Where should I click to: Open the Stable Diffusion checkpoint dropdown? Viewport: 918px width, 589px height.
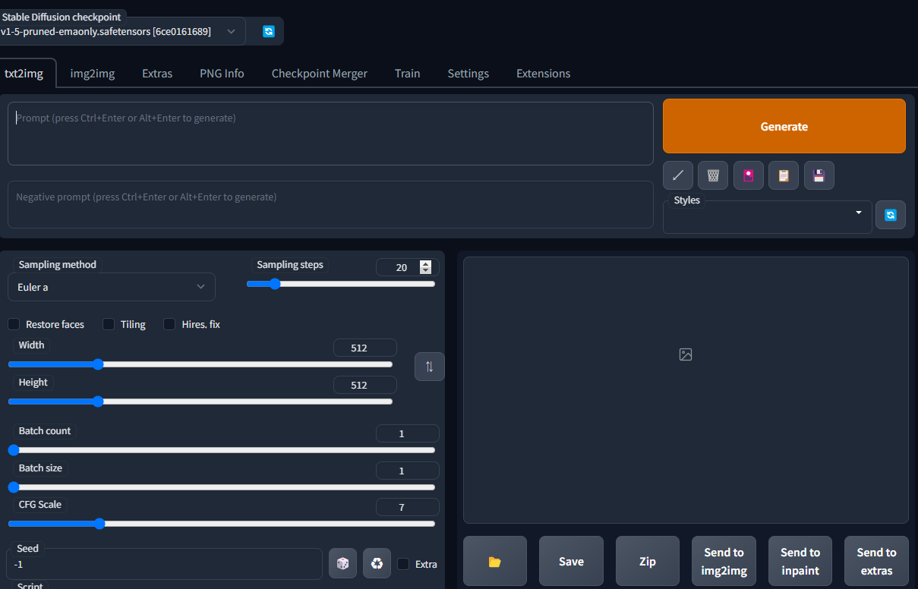tap(121, 31)
